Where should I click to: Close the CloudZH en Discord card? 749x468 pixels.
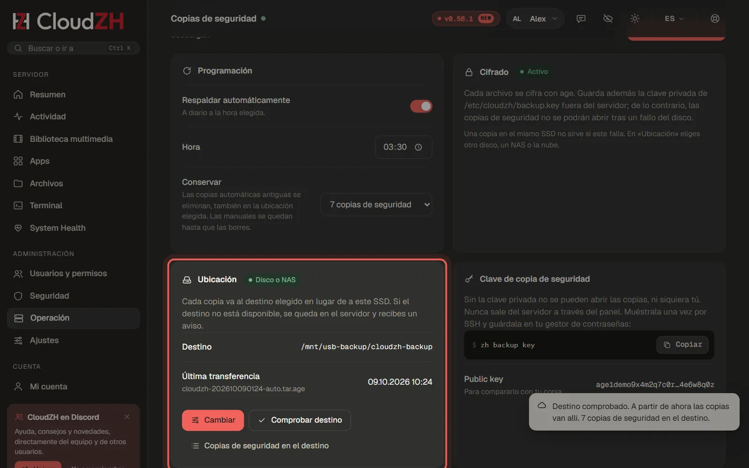127,417
